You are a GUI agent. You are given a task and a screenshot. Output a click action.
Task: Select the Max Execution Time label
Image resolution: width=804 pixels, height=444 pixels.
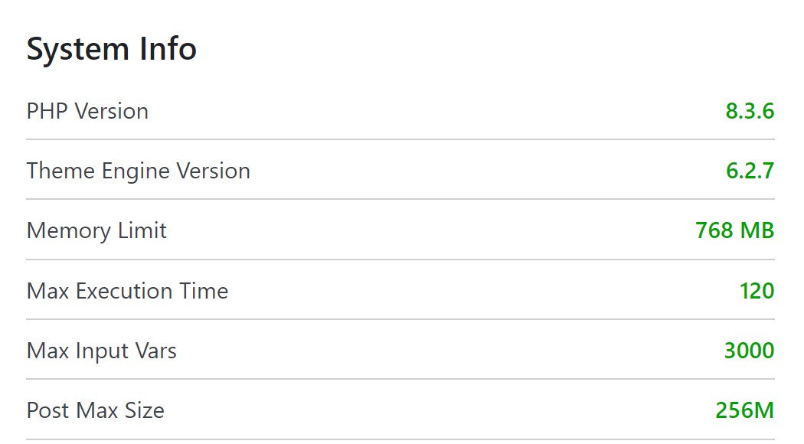tap(127, 291)
